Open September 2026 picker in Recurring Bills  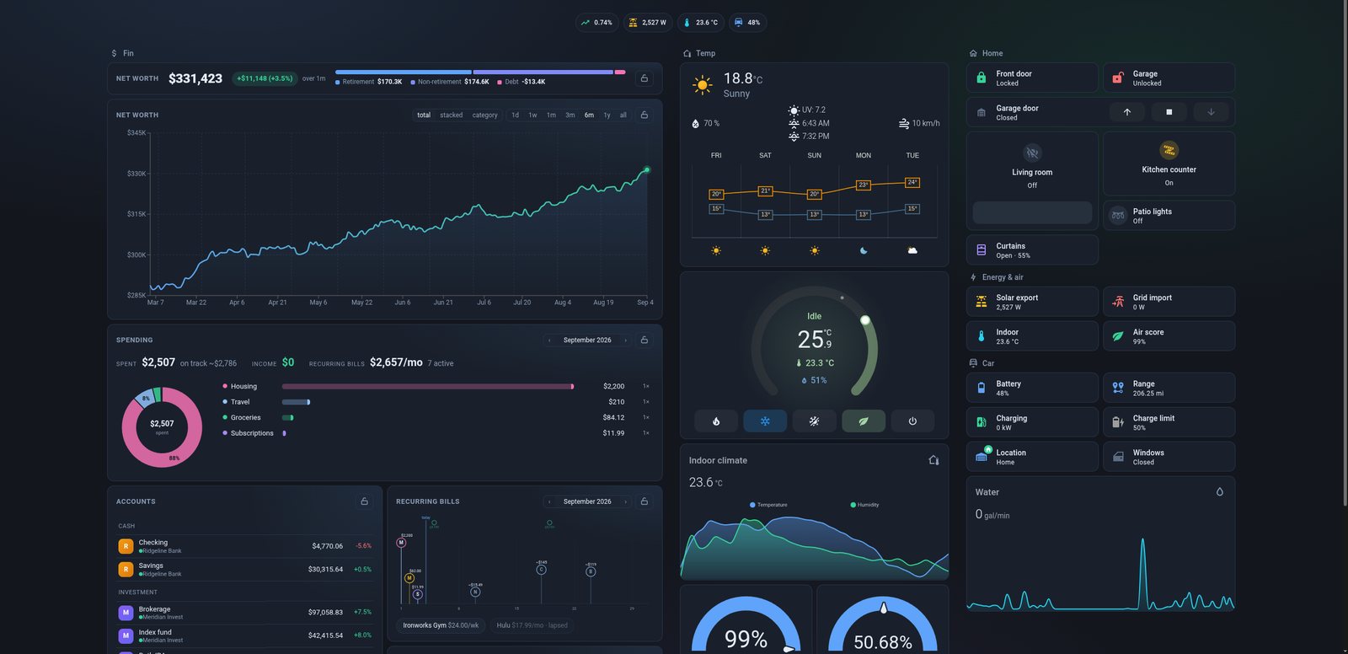587,501
